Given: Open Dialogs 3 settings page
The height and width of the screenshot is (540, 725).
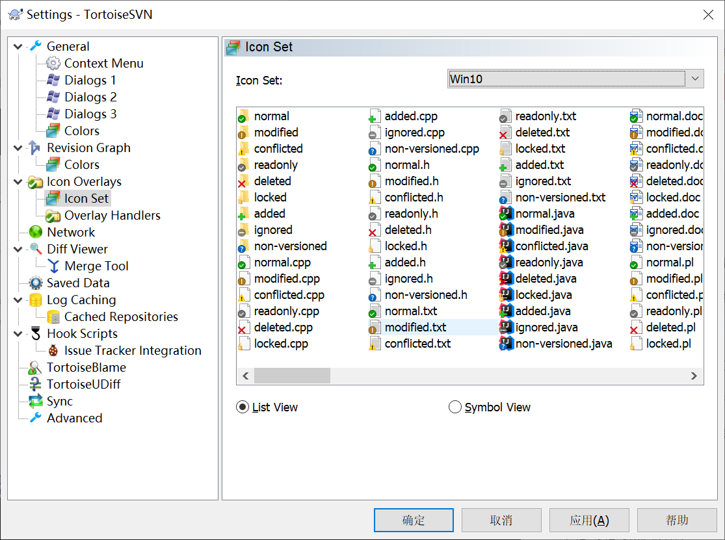Looking at the screenshot, I should 90,114.
